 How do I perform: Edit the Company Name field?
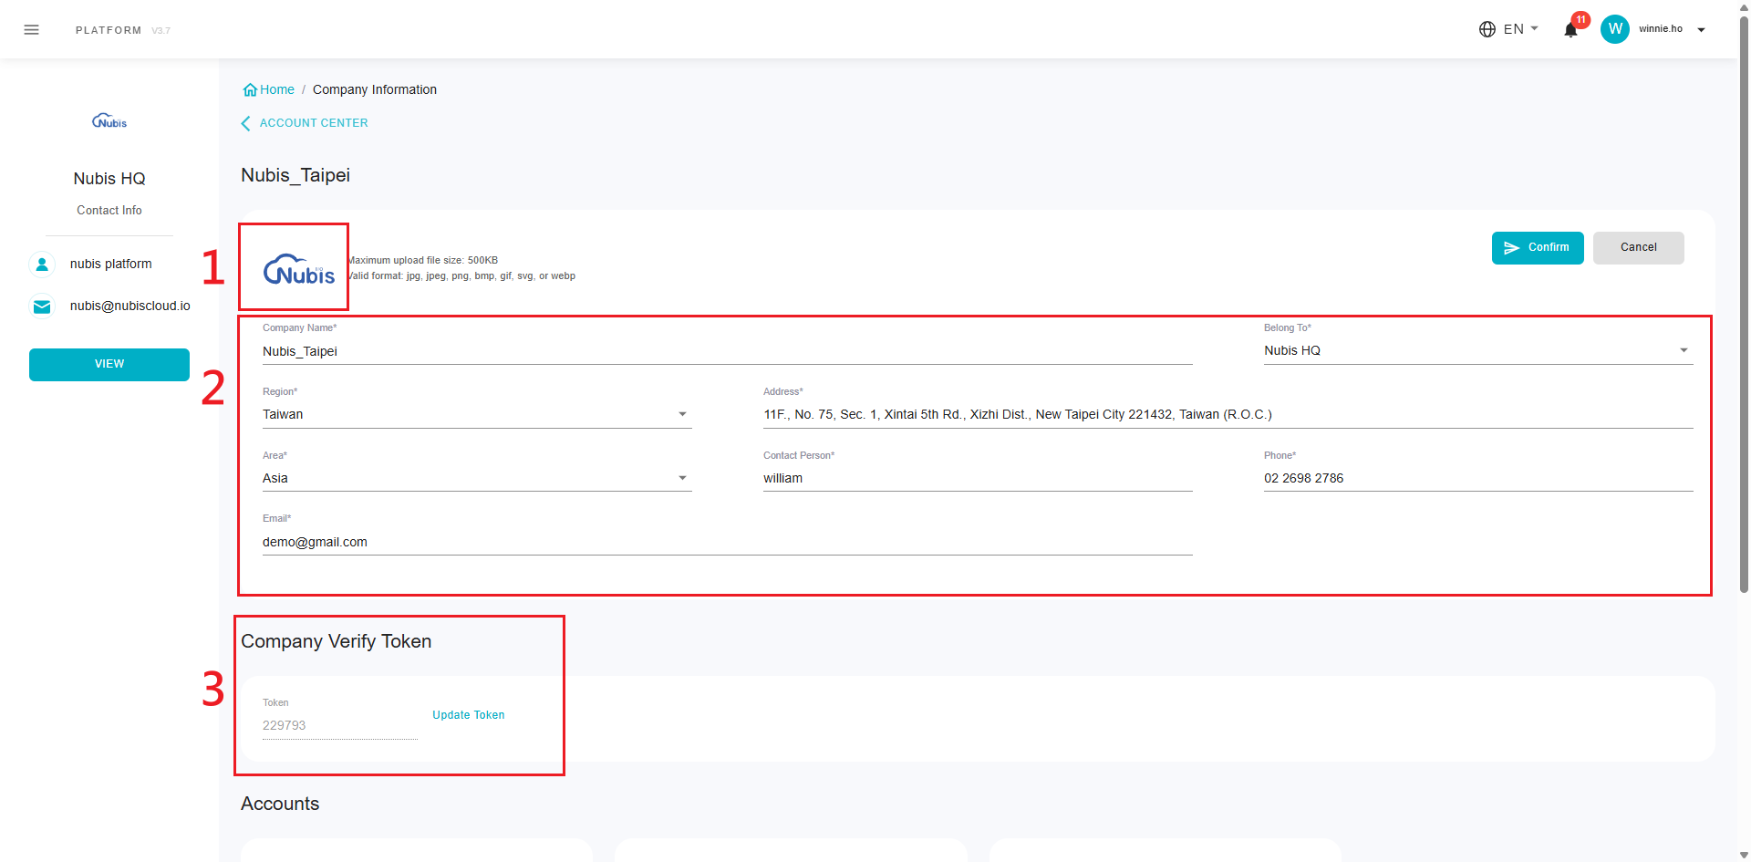tap(728, 351)
